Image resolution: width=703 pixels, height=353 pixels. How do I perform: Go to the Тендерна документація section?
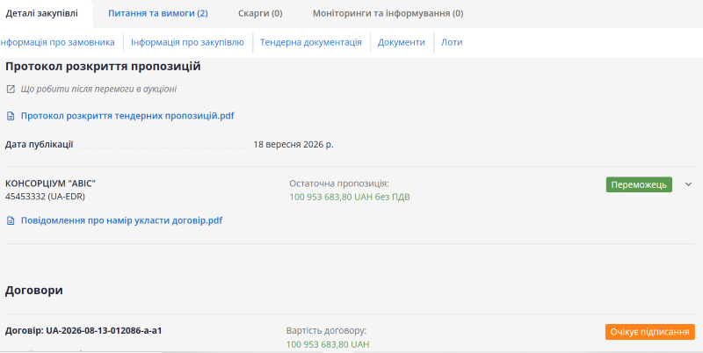click(311, 42)
